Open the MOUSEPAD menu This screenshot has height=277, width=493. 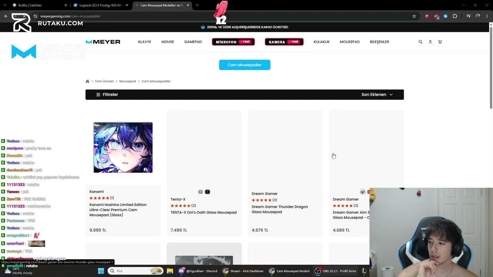(x=350, y=42)
